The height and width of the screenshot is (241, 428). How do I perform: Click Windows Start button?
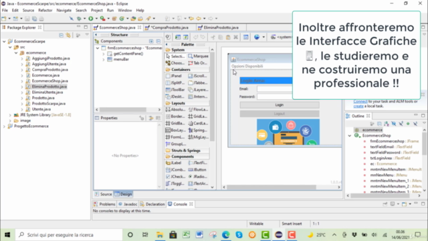point(7,235)
